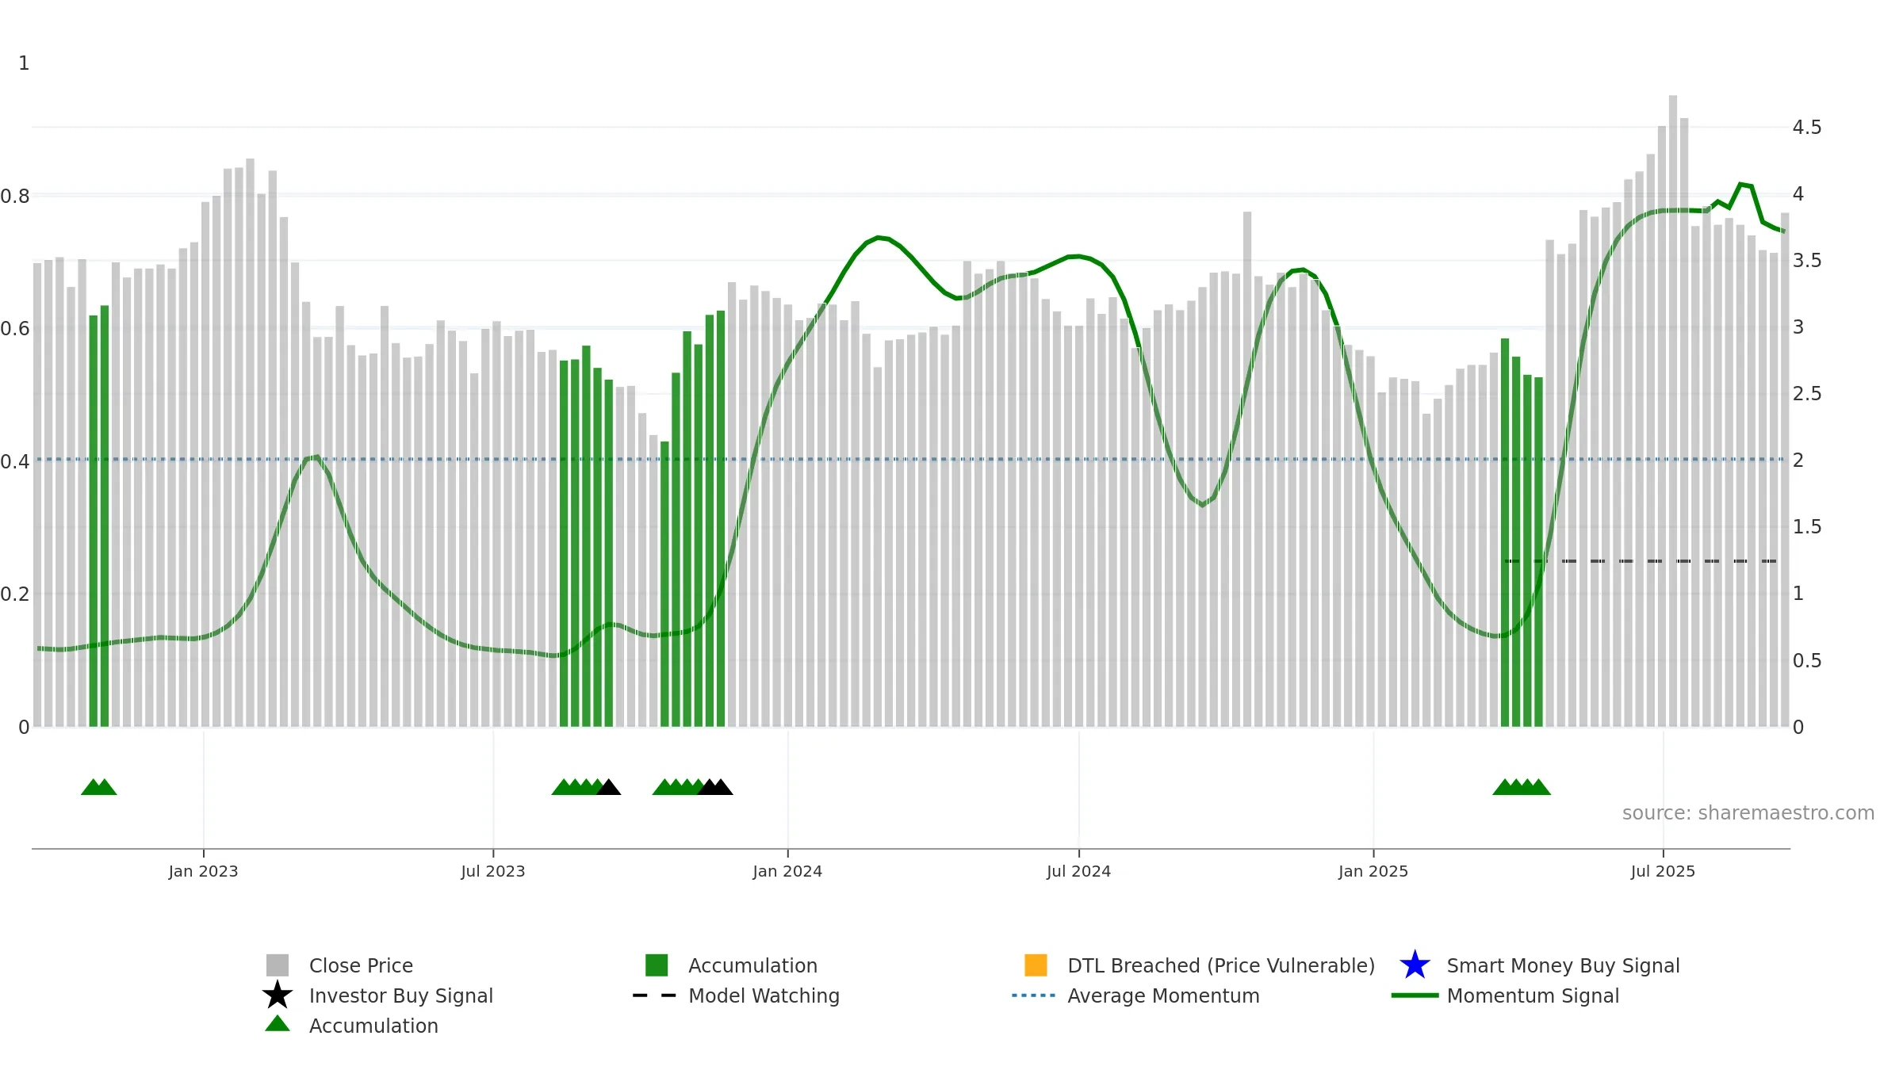1903x1070 pixels.
Task: Click the tallest gray price bar near Jul 2025
Action: point(1673,411)
